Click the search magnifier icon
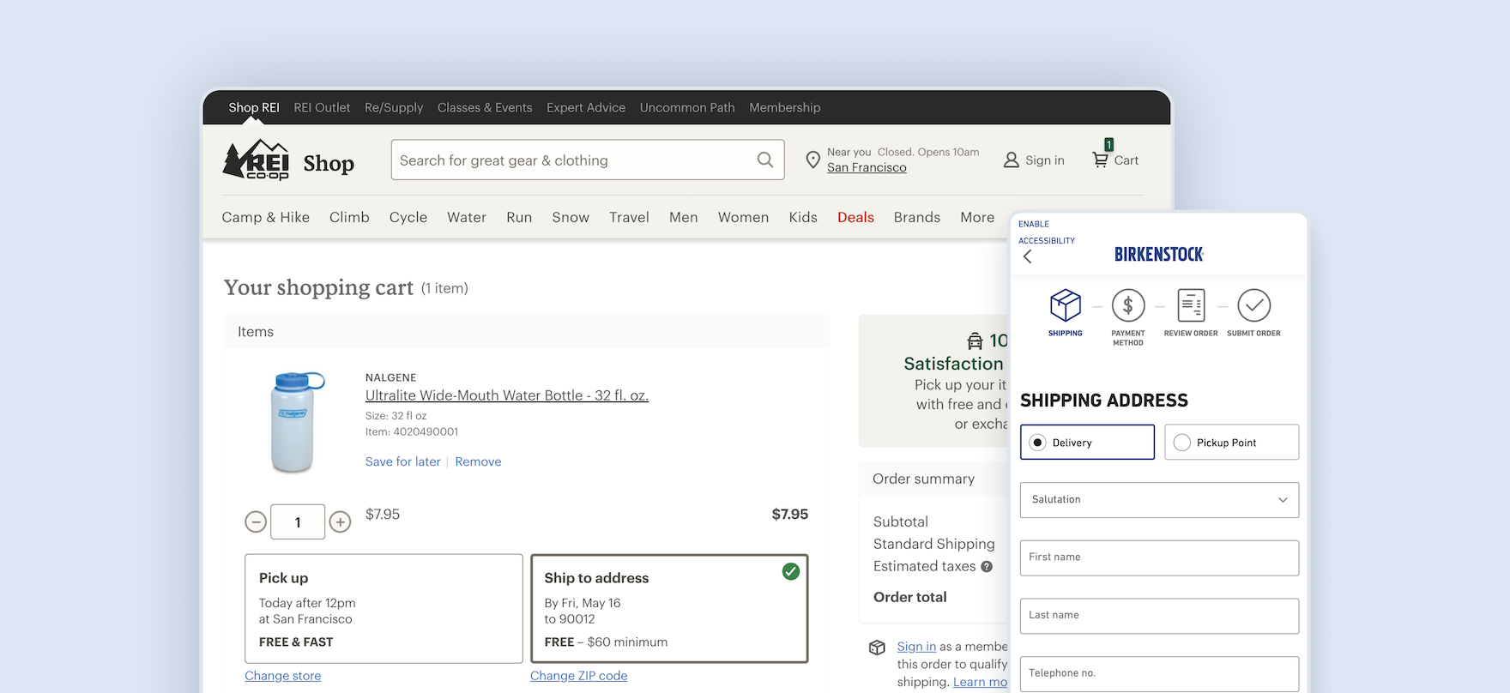This screenshot has width=1510, height=693. pos(764,160)
